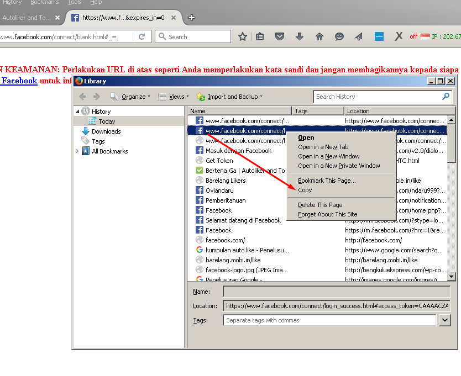Go to Home via house icon
Viewport: 461px width, 376px height.
[319, 37]
